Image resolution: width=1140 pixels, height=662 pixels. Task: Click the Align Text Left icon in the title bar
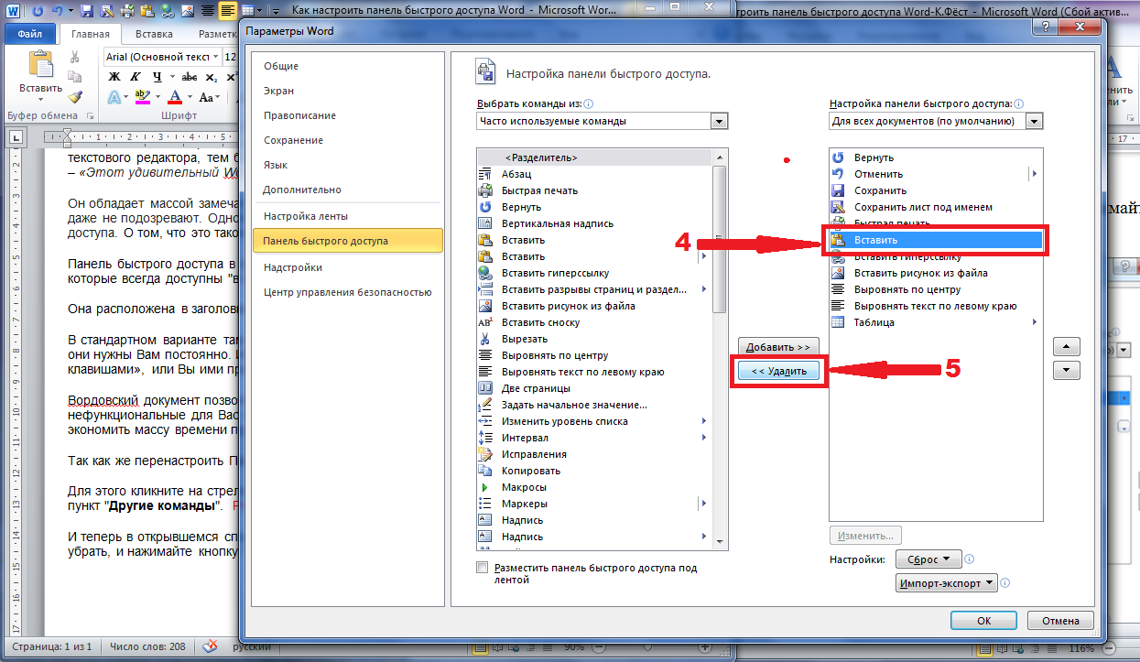228,11
